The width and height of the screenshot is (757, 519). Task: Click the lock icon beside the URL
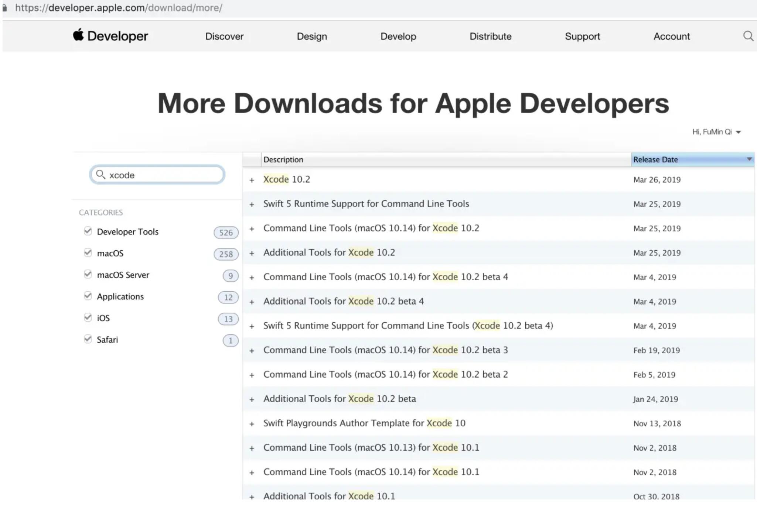click(5, 8)
